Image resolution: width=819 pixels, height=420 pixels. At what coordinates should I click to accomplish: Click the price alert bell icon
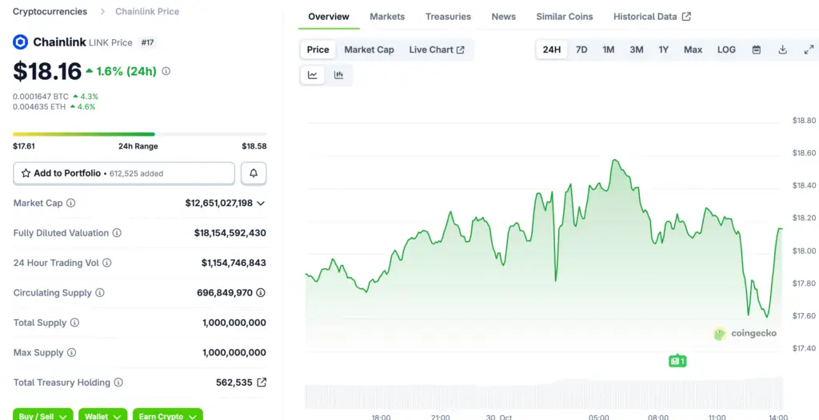[254, 173]
